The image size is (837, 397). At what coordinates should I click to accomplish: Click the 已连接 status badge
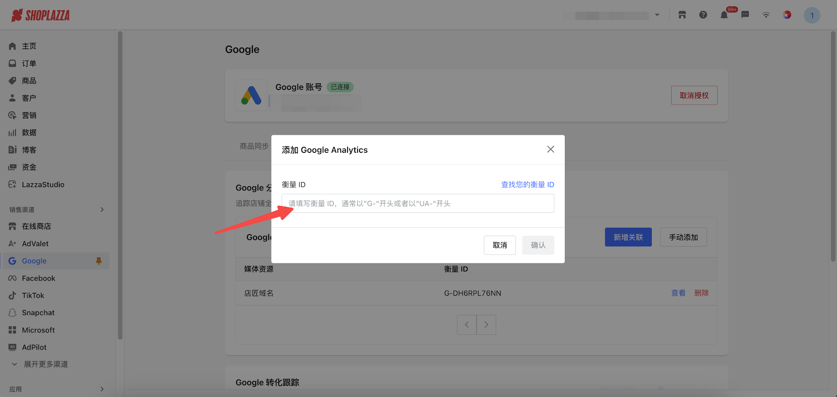click(340, 87)
